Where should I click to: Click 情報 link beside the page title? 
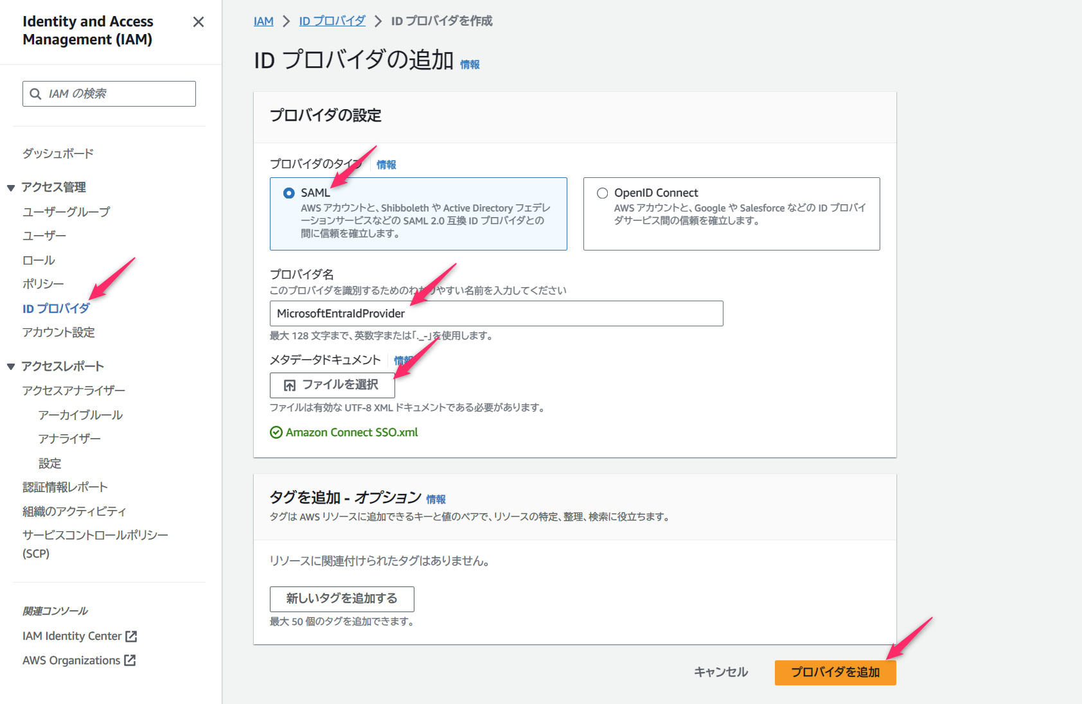click(470, 64)
